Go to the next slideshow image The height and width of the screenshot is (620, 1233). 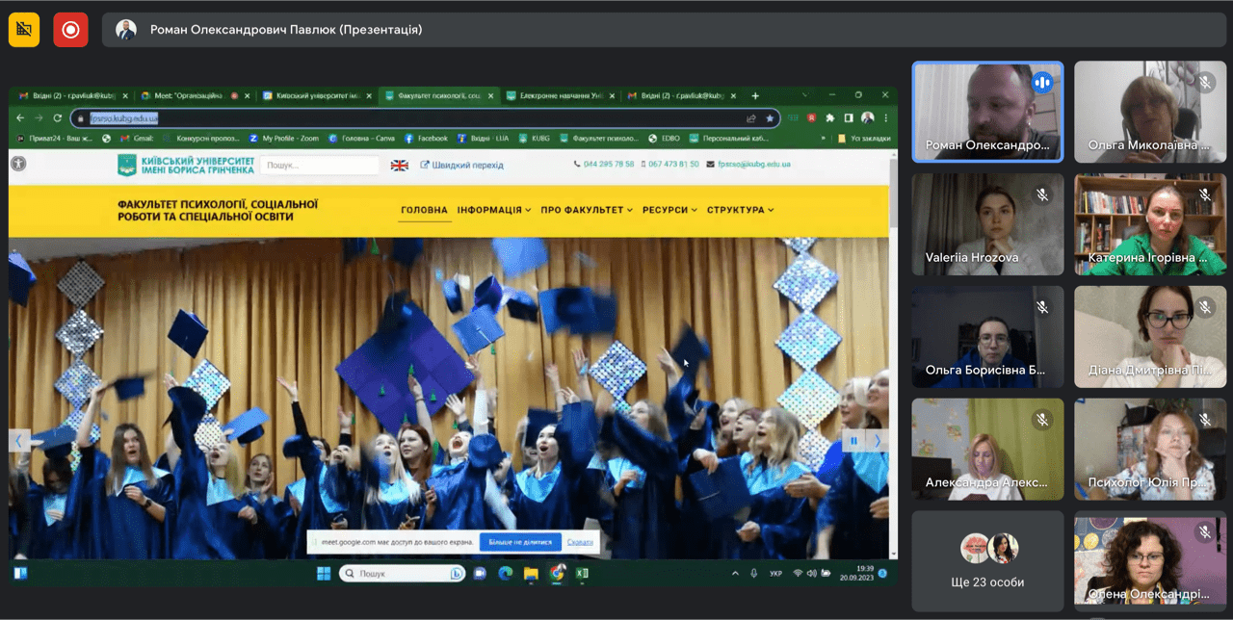pyautogui.click(x=877, y=441)
